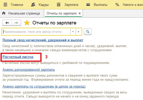143x100 pixels.
Task: Open Анализ депонированной зарплаты report
Action: coord(29,69)
